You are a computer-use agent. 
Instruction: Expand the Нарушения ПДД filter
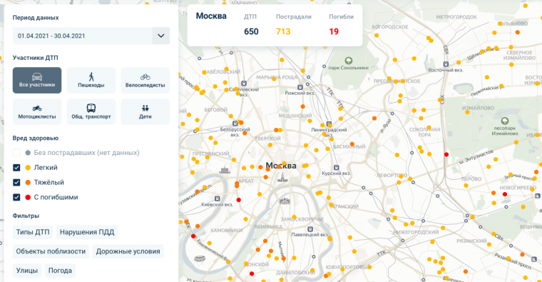pos(87,232)
